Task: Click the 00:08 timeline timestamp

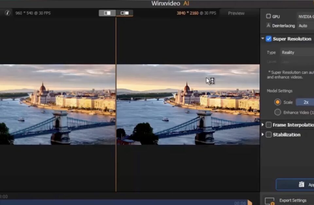Action: 240,203
